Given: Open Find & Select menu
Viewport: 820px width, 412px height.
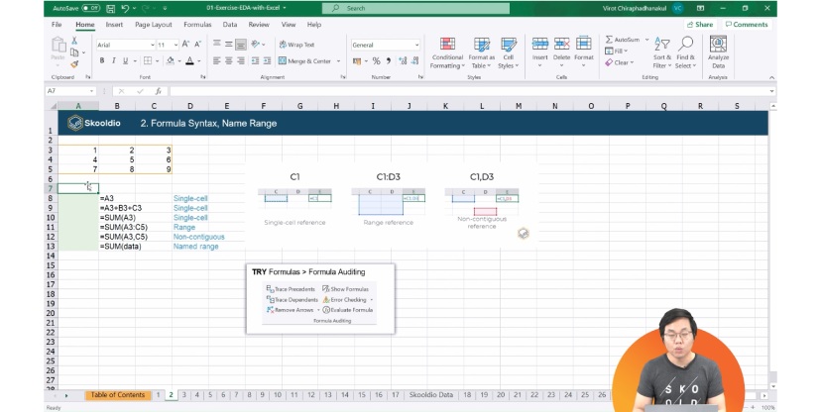Looking at the screenshot, I should tap(685, 53).
